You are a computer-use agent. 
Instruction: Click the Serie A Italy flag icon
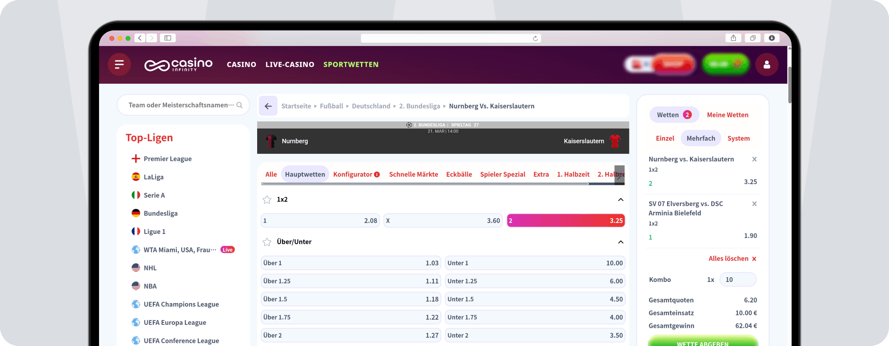tap(136, 195)
